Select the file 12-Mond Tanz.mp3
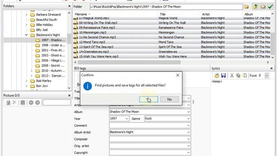Viewport: 277px width, 156px height. pos(92,42)
